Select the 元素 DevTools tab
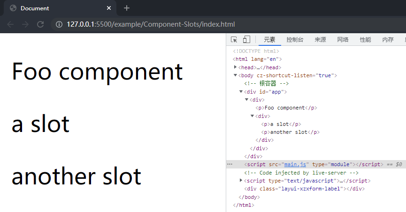 pos(269,39)
